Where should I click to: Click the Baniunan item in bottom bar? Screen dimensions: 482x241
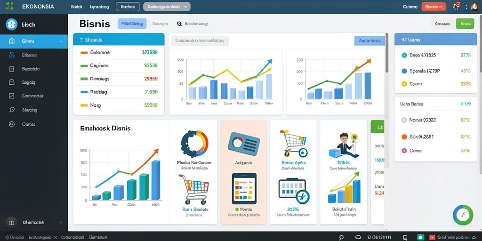tap(98, 237)
